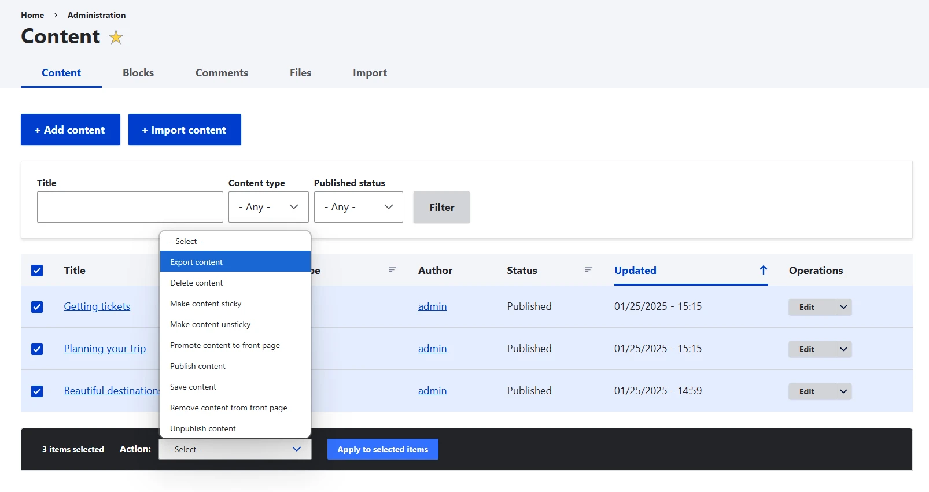Expand operations arrow for Getting tickets
The height and width of the screenshot is (492, 929).
[x=843, y=307]
